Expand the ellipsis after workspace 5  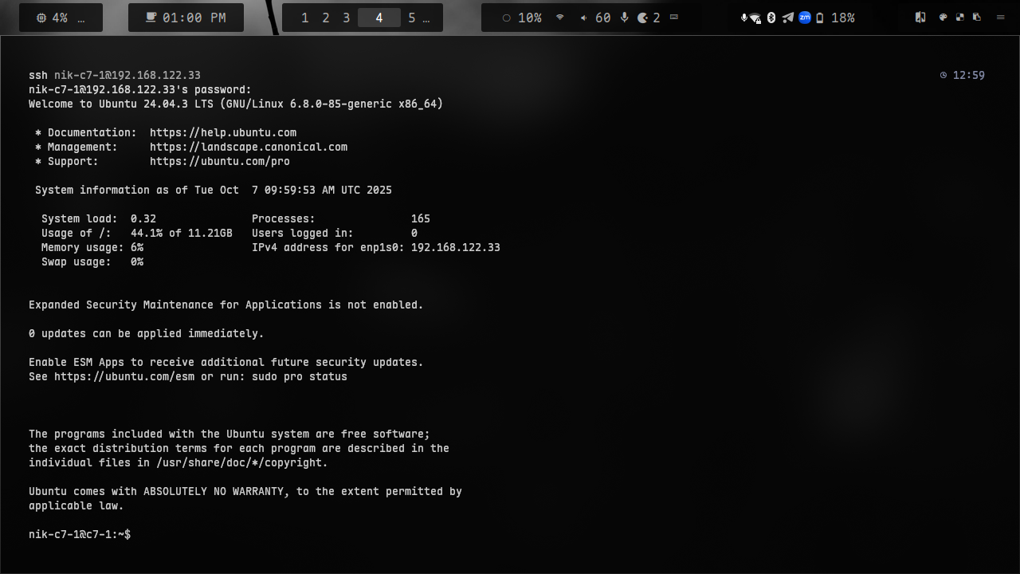pos(426,18)
